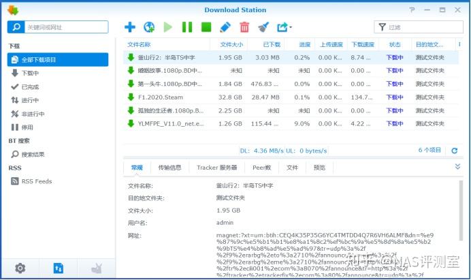Click the magnet URL text

325,255
